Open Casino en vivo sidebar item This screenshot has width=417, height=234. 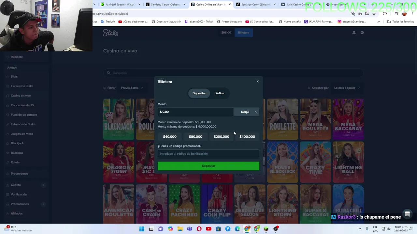point(21,96)
